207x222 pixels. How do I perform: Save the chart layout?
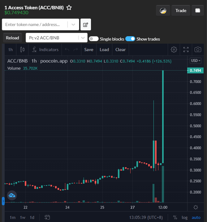pyautogui.click(x=89, y=50)
